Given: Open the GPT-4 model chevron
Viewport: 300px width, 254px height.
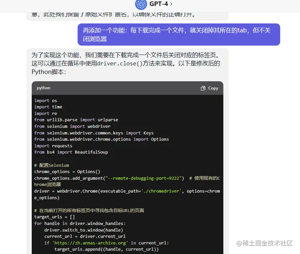Looking at the screenshot, I should pos(171,4).
